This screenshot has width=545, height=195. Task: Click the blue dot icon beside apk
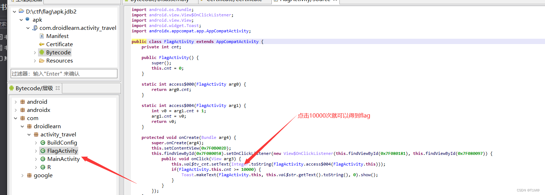pyautogui.click(x=27, y=20)
